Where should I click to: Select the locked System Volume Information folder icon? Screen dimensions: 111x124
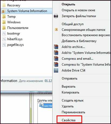point(4,11)
